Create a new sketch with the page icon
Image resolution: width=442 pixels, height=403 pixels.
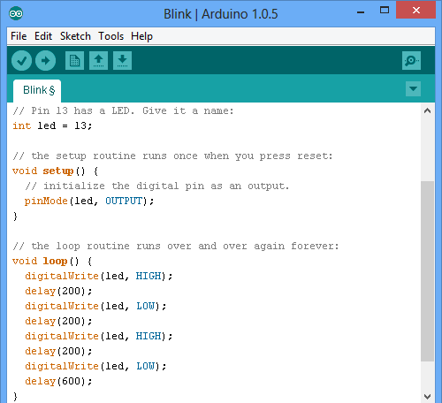[74, 61]
